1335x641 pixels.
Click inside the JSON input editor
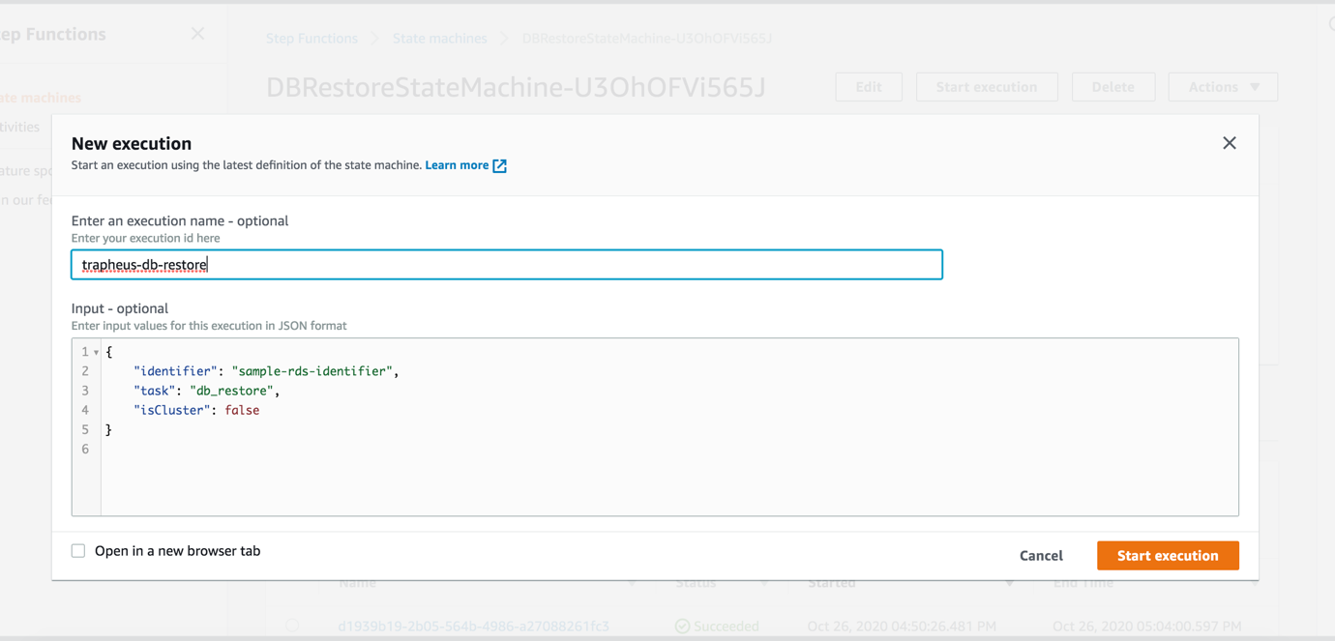point(580,425)
